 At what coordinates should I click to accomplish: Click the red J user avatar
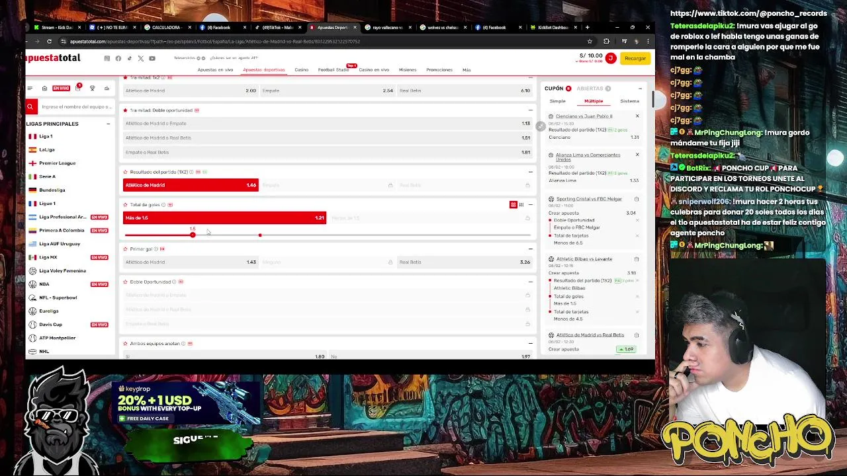pos(610,58)
